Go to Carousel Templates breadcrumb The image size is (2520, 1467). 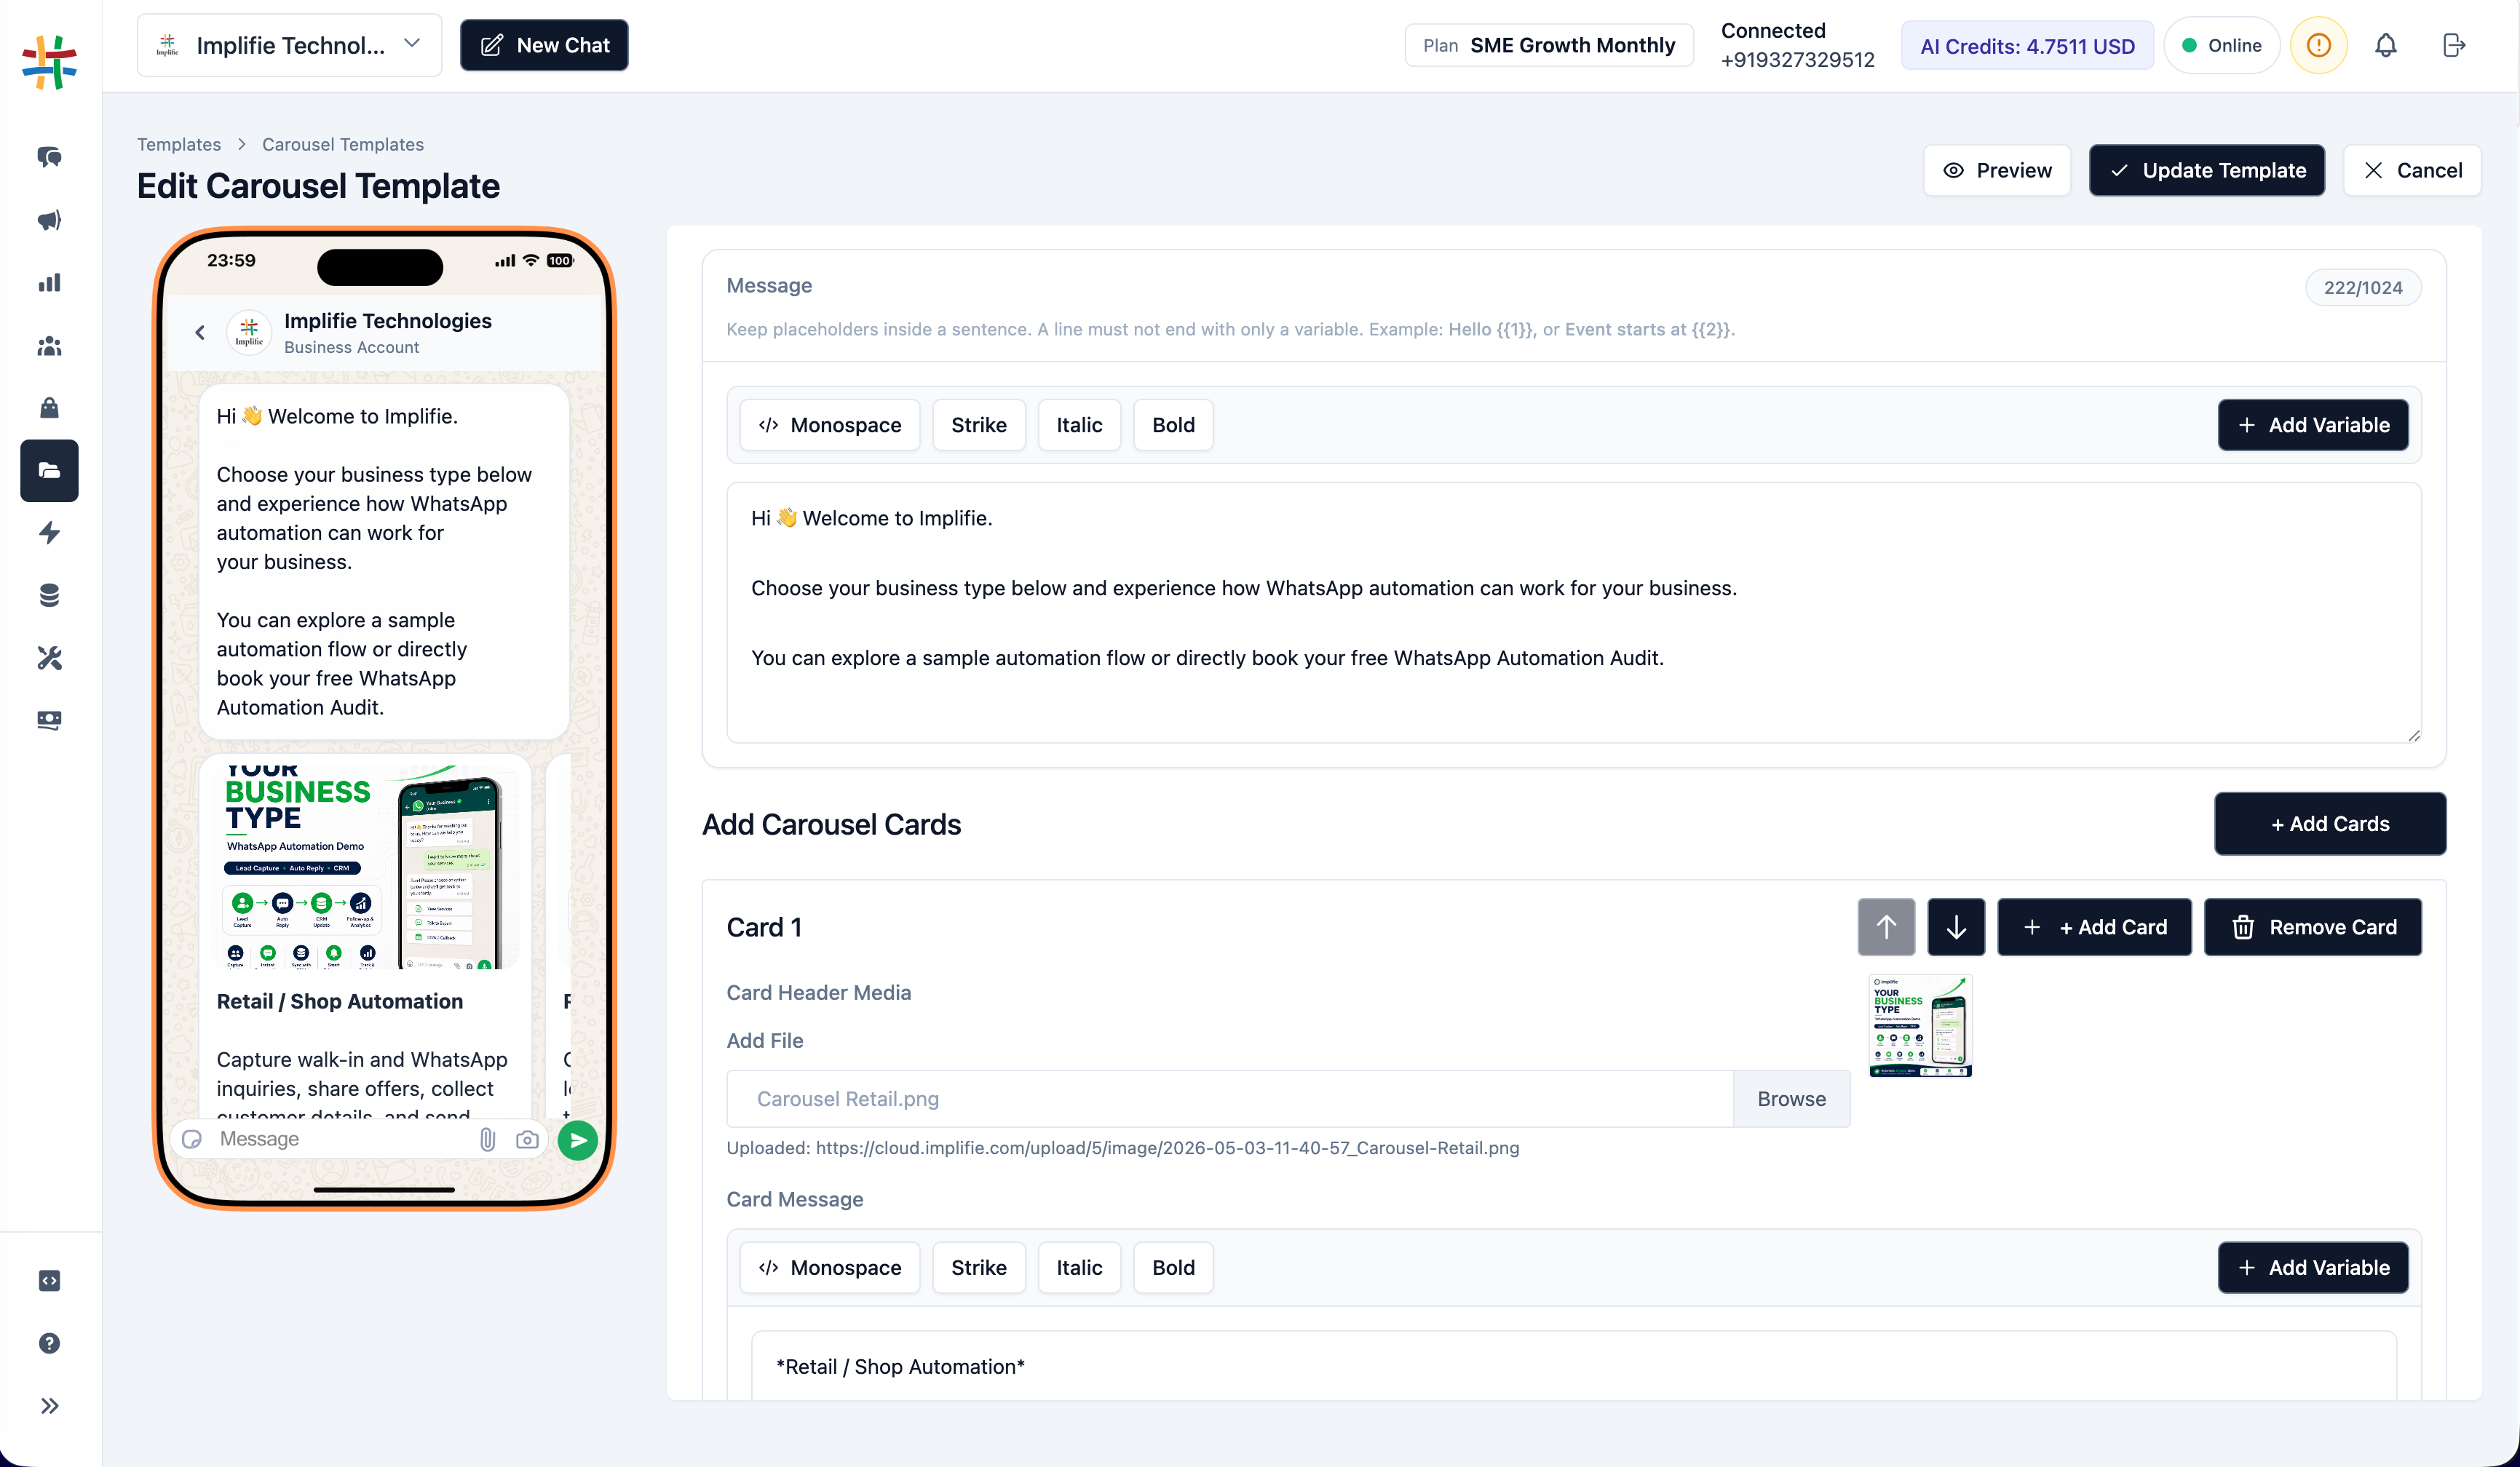[x=343, y=144]
